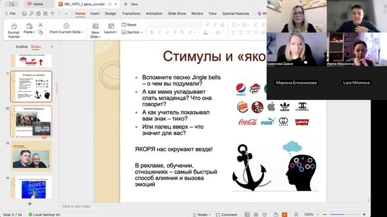The width and height of the screenshot is (387, 217).
Task: Toggle Bold formatting
Action: pos(152,32)
